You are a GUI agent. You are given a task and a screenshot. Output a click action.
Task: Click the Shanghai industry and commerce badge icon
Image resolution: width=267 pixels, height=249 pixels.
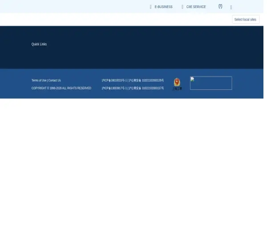177,84
